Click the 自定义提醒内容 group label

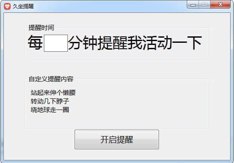pos(51,79)
